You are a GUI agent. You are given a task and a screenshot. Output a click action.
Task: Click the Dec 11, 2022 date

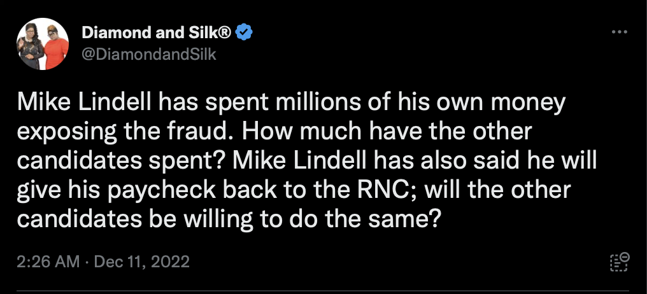(142, 262)
